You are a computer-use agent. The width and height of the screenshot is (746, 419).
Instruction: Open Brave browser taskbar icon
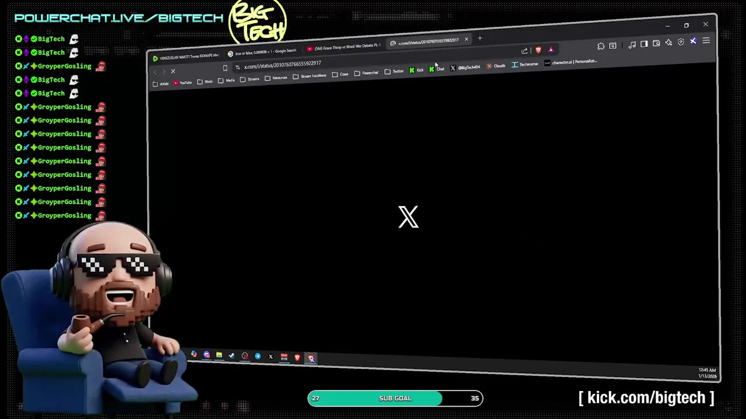pos(297,357)
